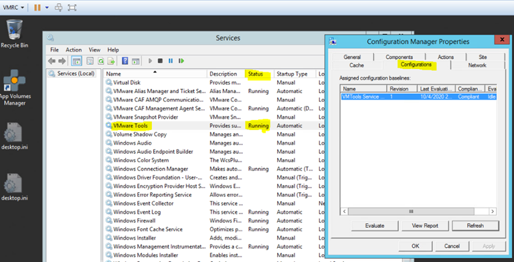Switch to the Components tab
Image resolution: width=514 pixels, height=262 pixels.
click(400, 57)
